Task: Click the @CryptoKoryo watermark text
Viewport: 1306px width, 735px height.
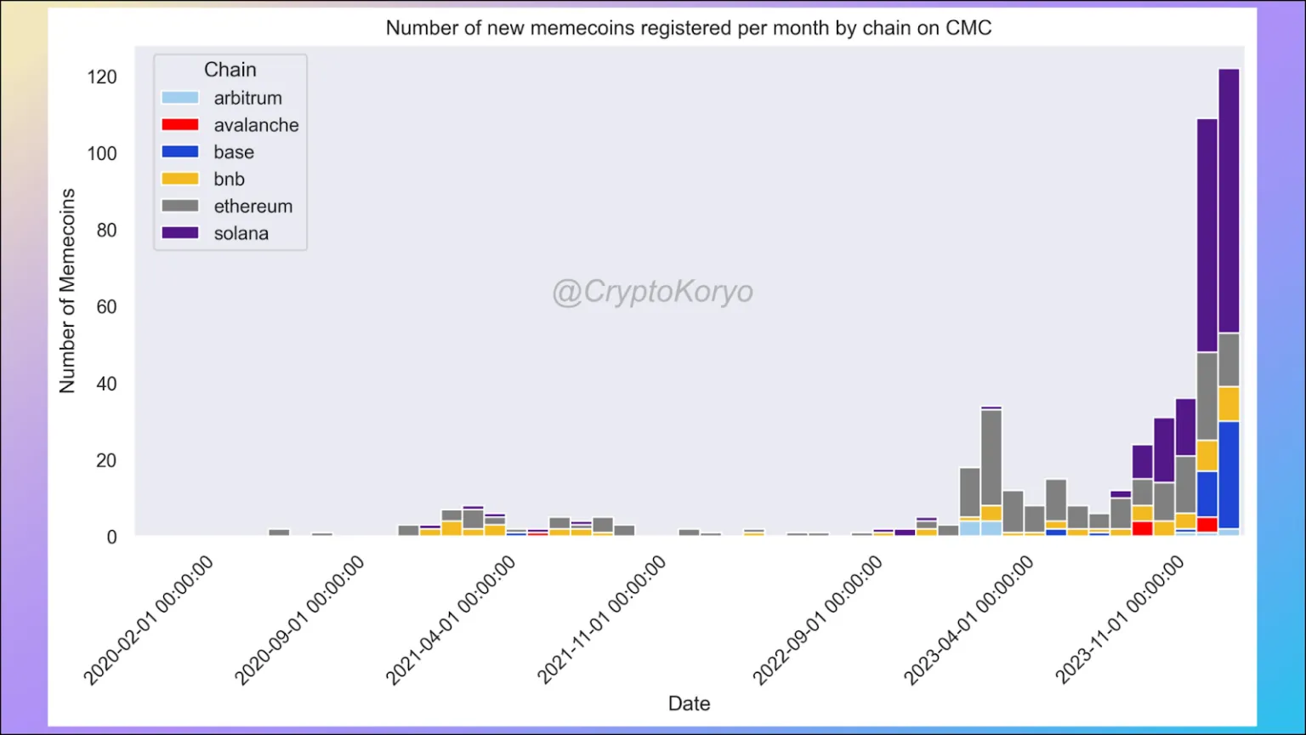Action: click(x=653, y=292)
